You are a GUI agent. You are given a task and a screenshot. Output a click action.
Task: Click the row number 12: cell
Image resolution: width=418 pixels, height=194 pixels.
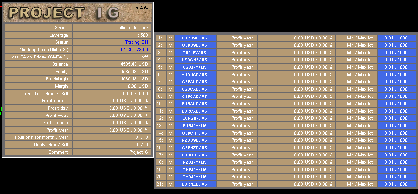[161, 118]
